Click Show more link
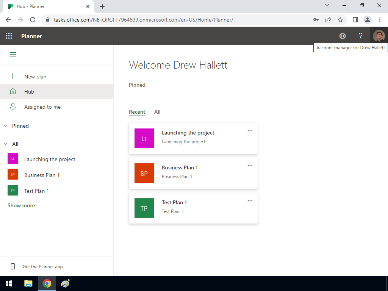This screenshot has height=291, width=388. (21, 205)
